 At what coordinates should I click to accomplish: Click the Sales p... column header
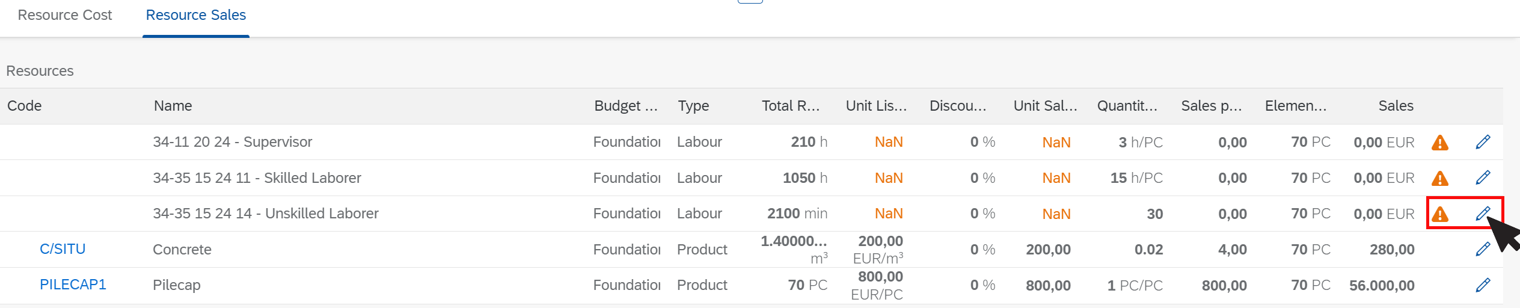click(1212, 106)
